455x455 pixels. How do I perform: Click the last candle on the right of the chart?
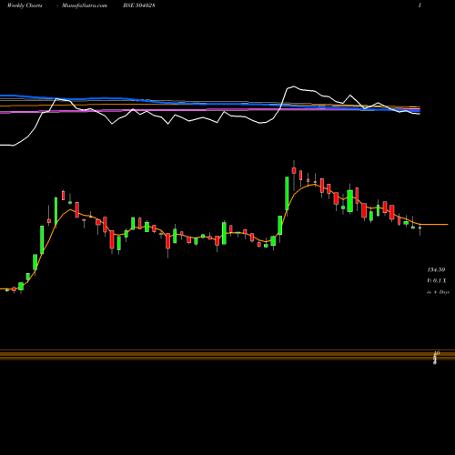420,228
